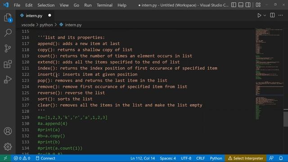Viewport: 288px width, 162px height.
Task: Open the editor More Actions ellipsis
Action: coord(281,15)
